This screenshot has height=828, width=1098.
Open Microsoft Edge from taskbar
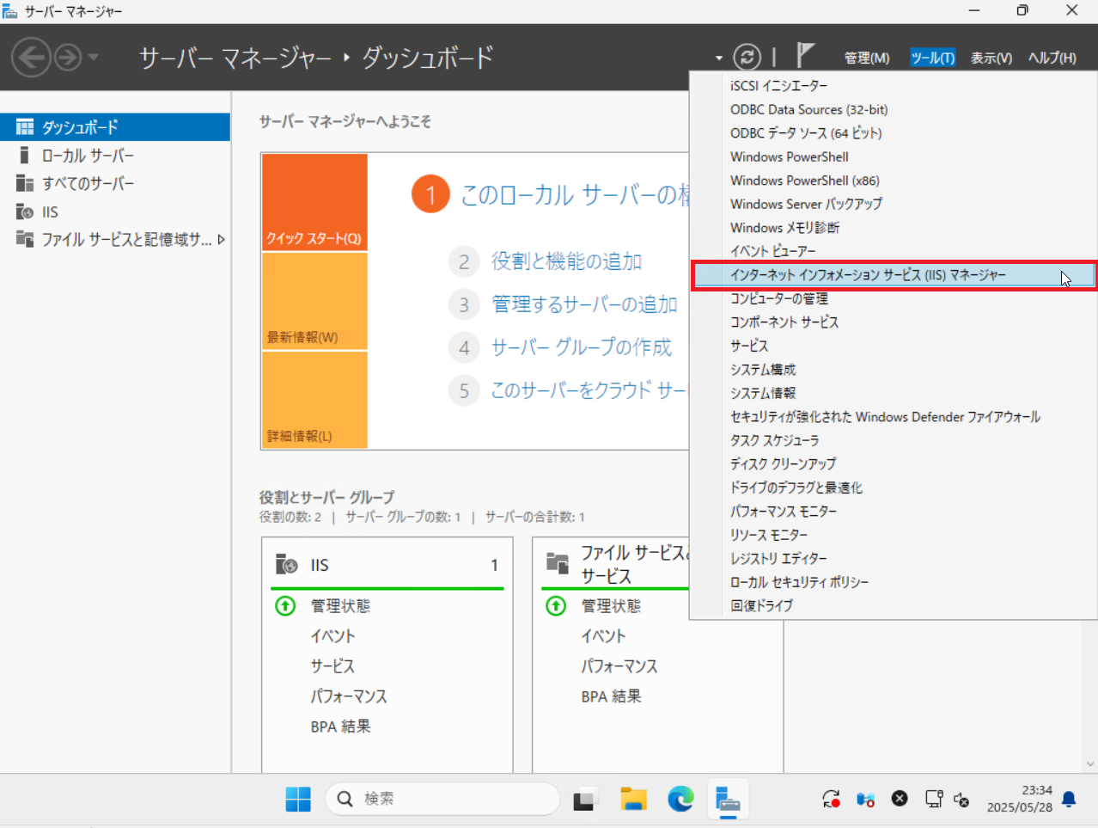click(680, 800)
